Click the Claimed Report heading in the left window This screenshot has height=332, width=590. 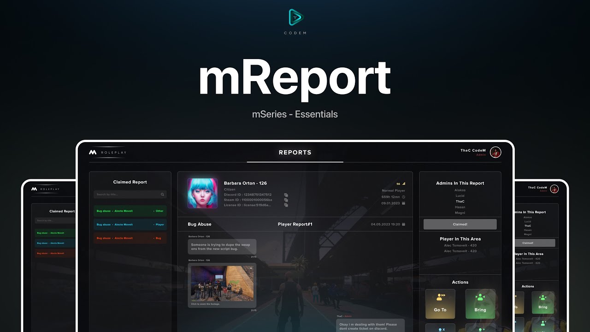point(62,211)
